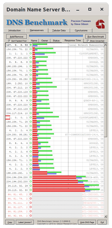
Task: Click the status circle for 198.153.194.1
Action: click(x=31, y=66)
